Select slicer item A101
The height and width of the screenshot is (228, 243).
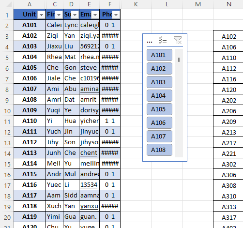(159, 55)
